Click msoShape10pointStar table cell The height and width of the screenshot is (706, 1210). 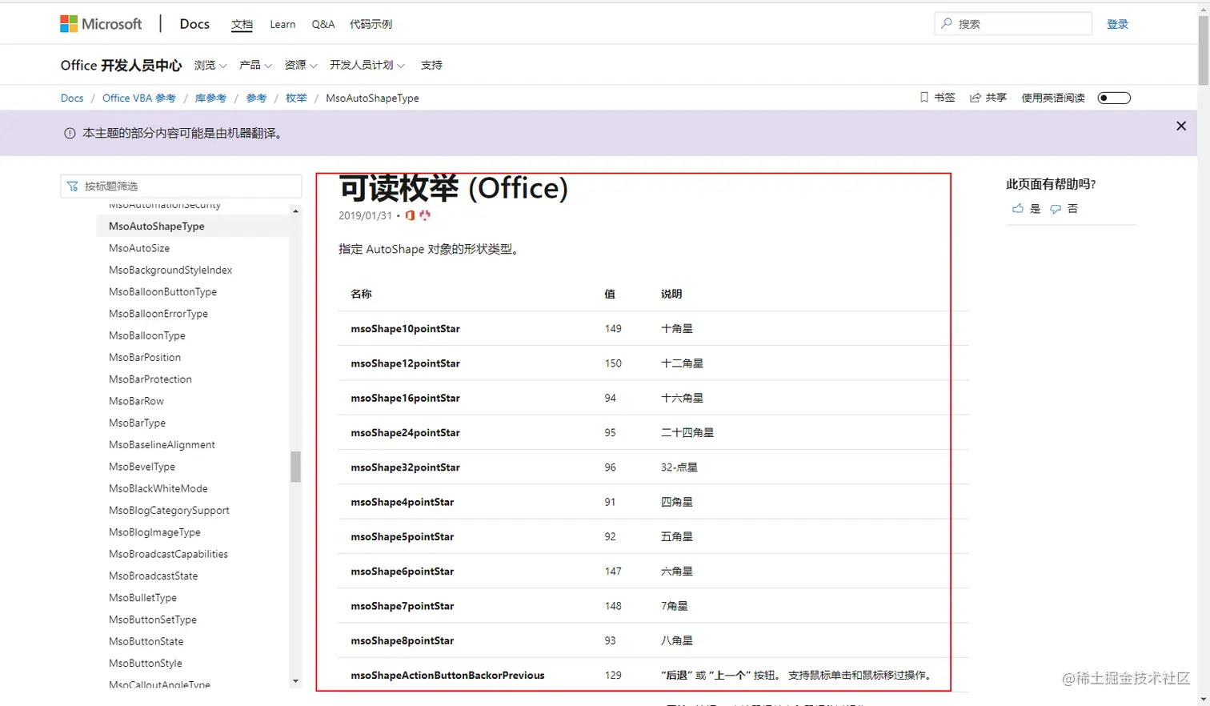pos(405,329)
